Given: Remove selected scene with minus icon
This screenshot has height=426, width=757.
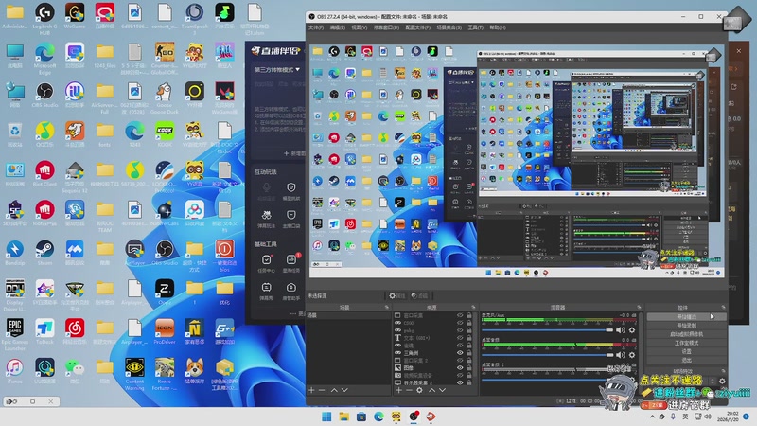Looking at the screenshot, I should 322,390.
